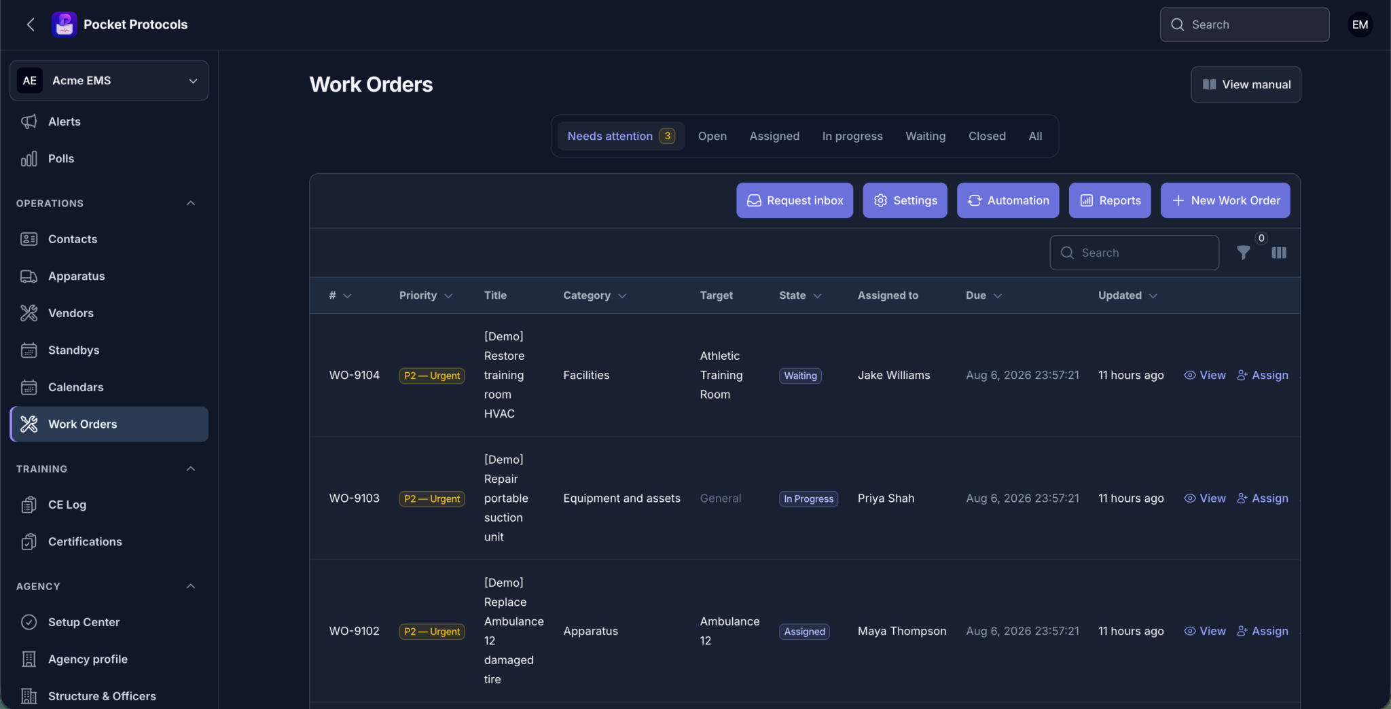This screenshot has width=1391, height=709.
Task: Click the Contacts card icon
Action: (29, 239)
